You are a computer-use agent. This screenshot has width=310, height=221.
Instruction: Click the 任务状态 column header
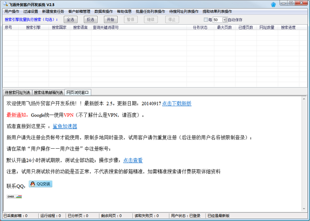pos(200,27)
